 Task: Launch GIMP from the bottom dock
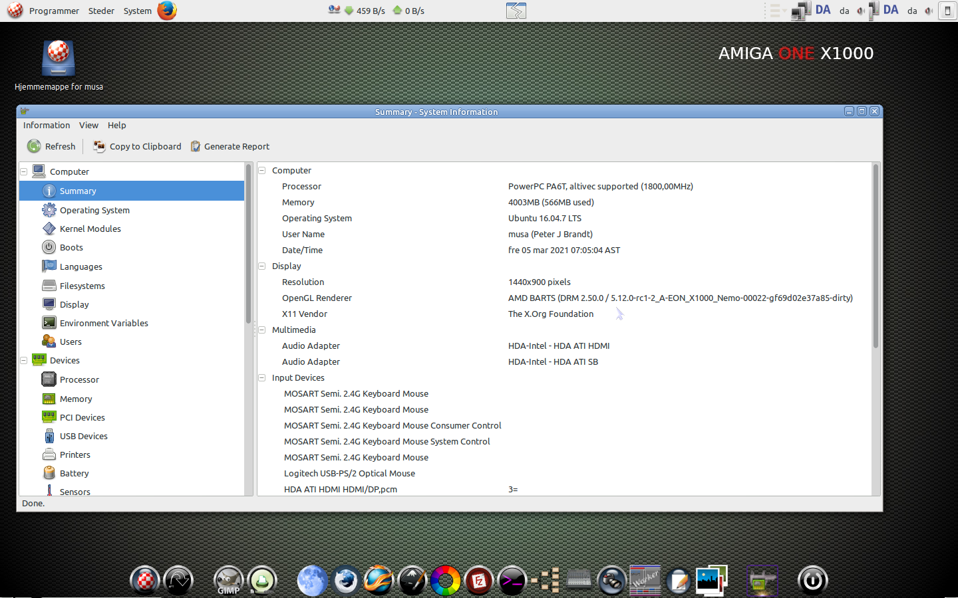tap(228, 580)
